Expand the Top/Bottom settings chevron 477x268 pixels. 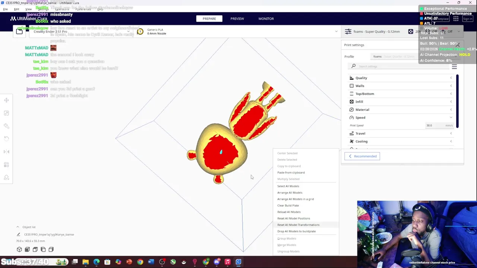[x=451, y=94]
